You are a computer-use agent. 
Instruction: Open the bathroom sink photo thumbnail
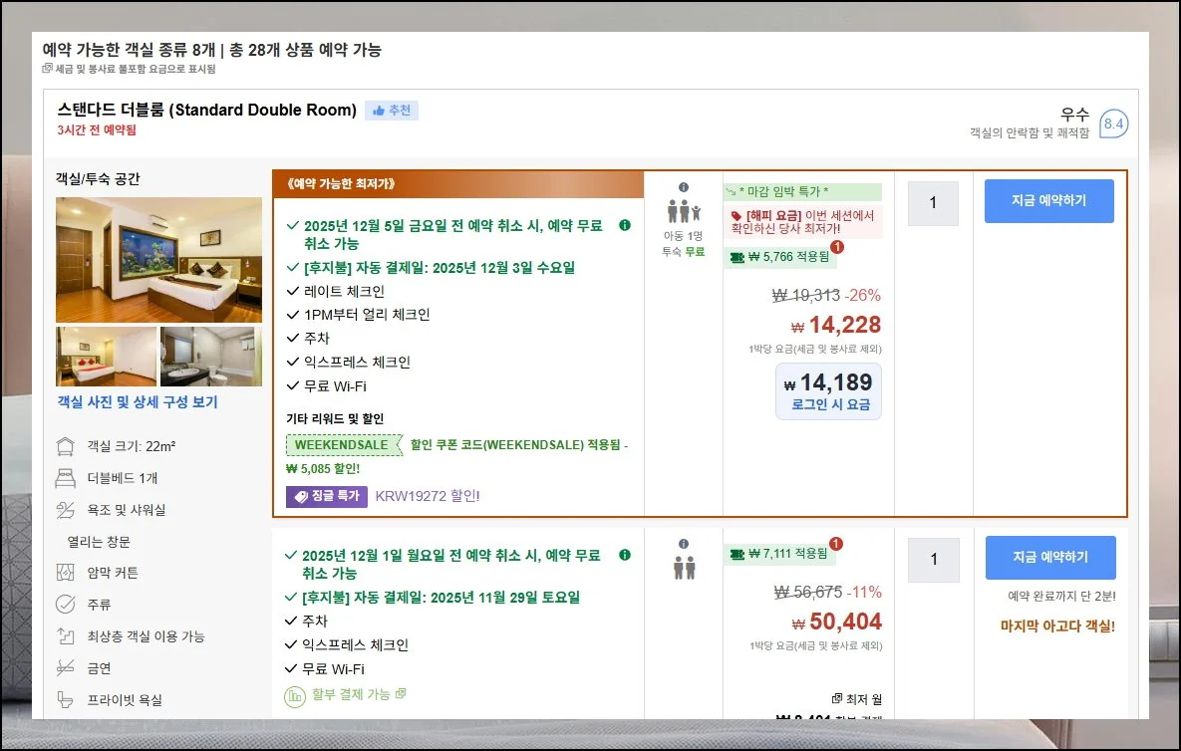pos(210,357)
